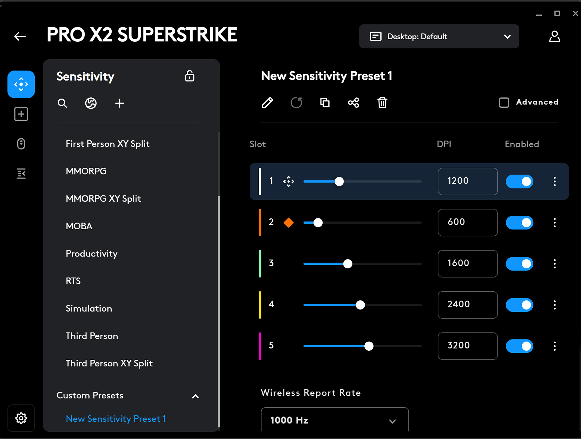The width and height of the screenshot is (581, 439).
Task: Open the Desktop: Default profile dropdown
Action: point(439,37)
